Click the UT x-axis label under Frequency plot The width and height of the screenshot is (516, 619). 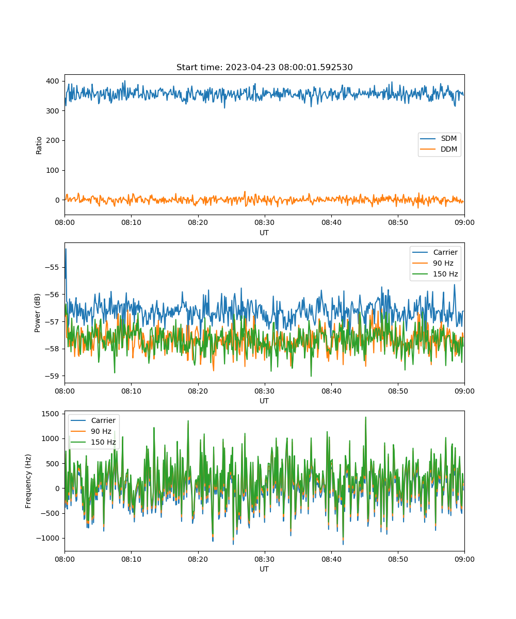pyautogui.click(x=264, y=569)
